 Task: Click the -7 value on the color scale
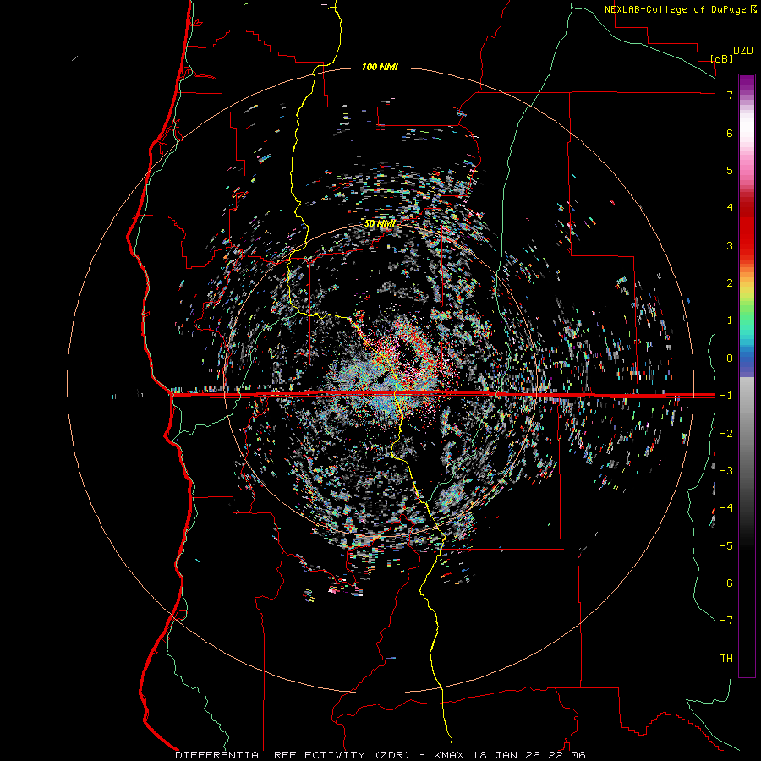coord(726,621)
